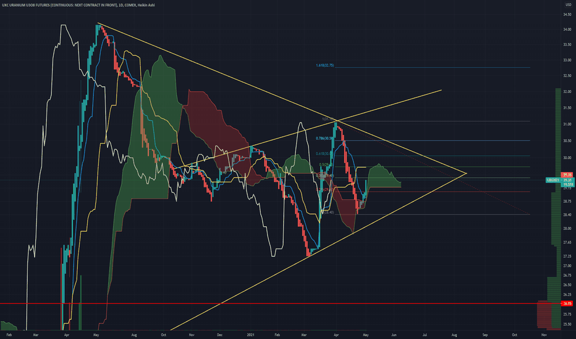The width and height of the screenshot is (576, 339).
Task: Click the 33.00 price axis label
Action: point(567,60)
